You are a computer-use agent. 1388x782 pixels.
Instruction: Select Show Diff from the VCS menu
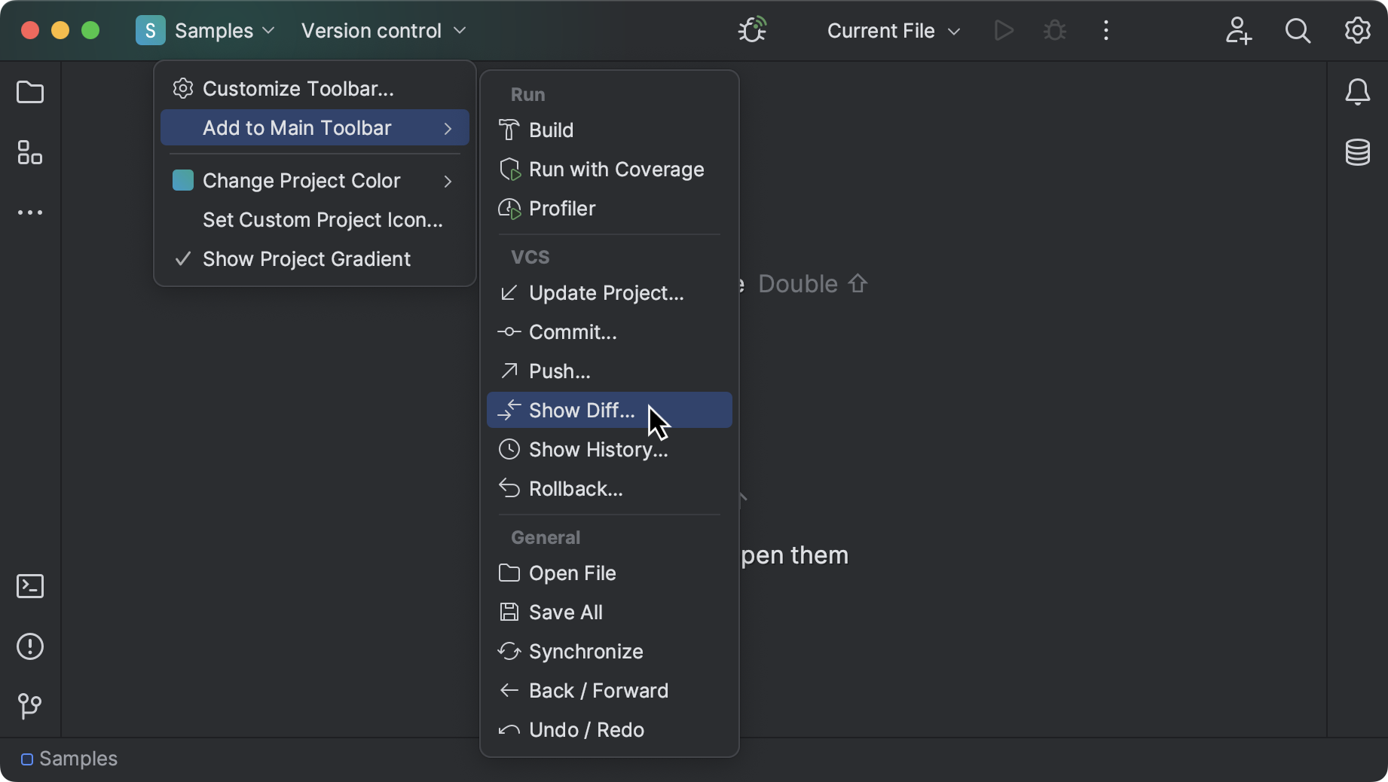pos(581,410)
